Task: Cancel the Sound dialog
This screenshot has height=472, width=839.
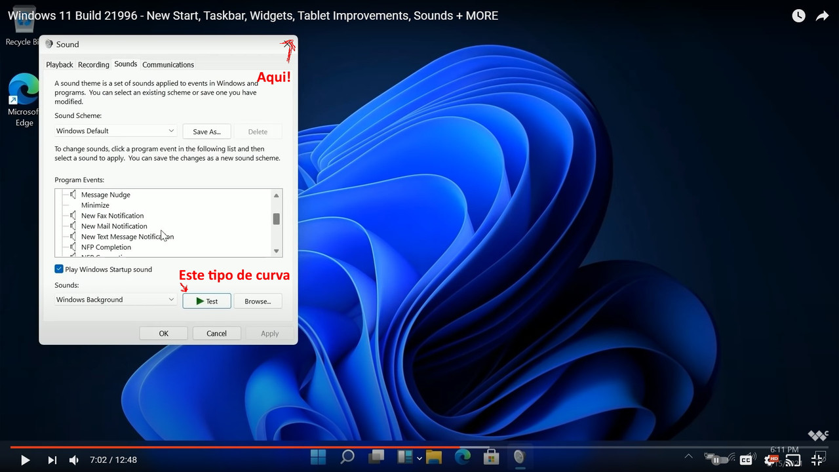Action: (x=216, y=333)
